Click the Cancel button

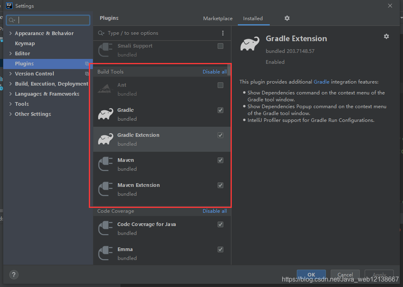click(345, 274)
